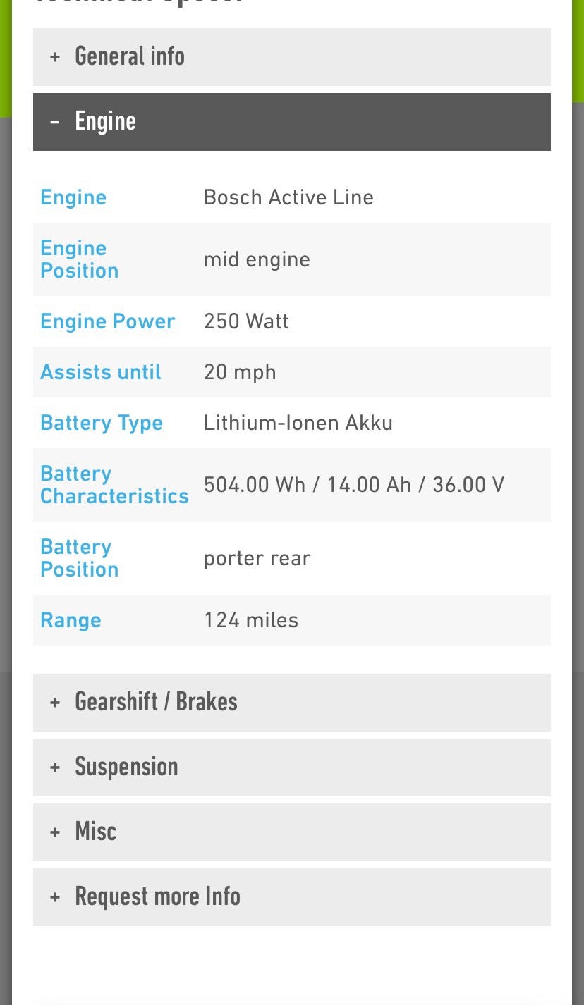This screenshot has height=1005, width=584.
Task: Click plus icon beside Request more Info
Action: click(x=55, y=897)
